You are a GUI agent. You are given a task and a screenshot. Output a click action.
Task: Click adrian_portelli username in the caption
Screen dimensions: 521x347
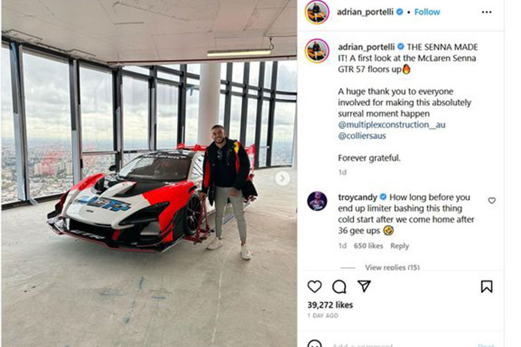366,47
